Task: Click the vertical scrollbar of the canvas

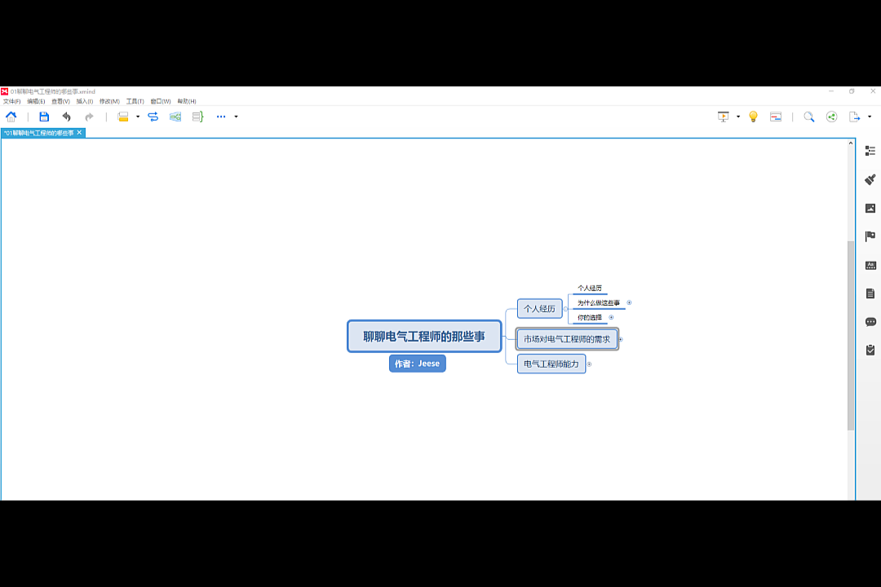Action: [x=851, y=334]
